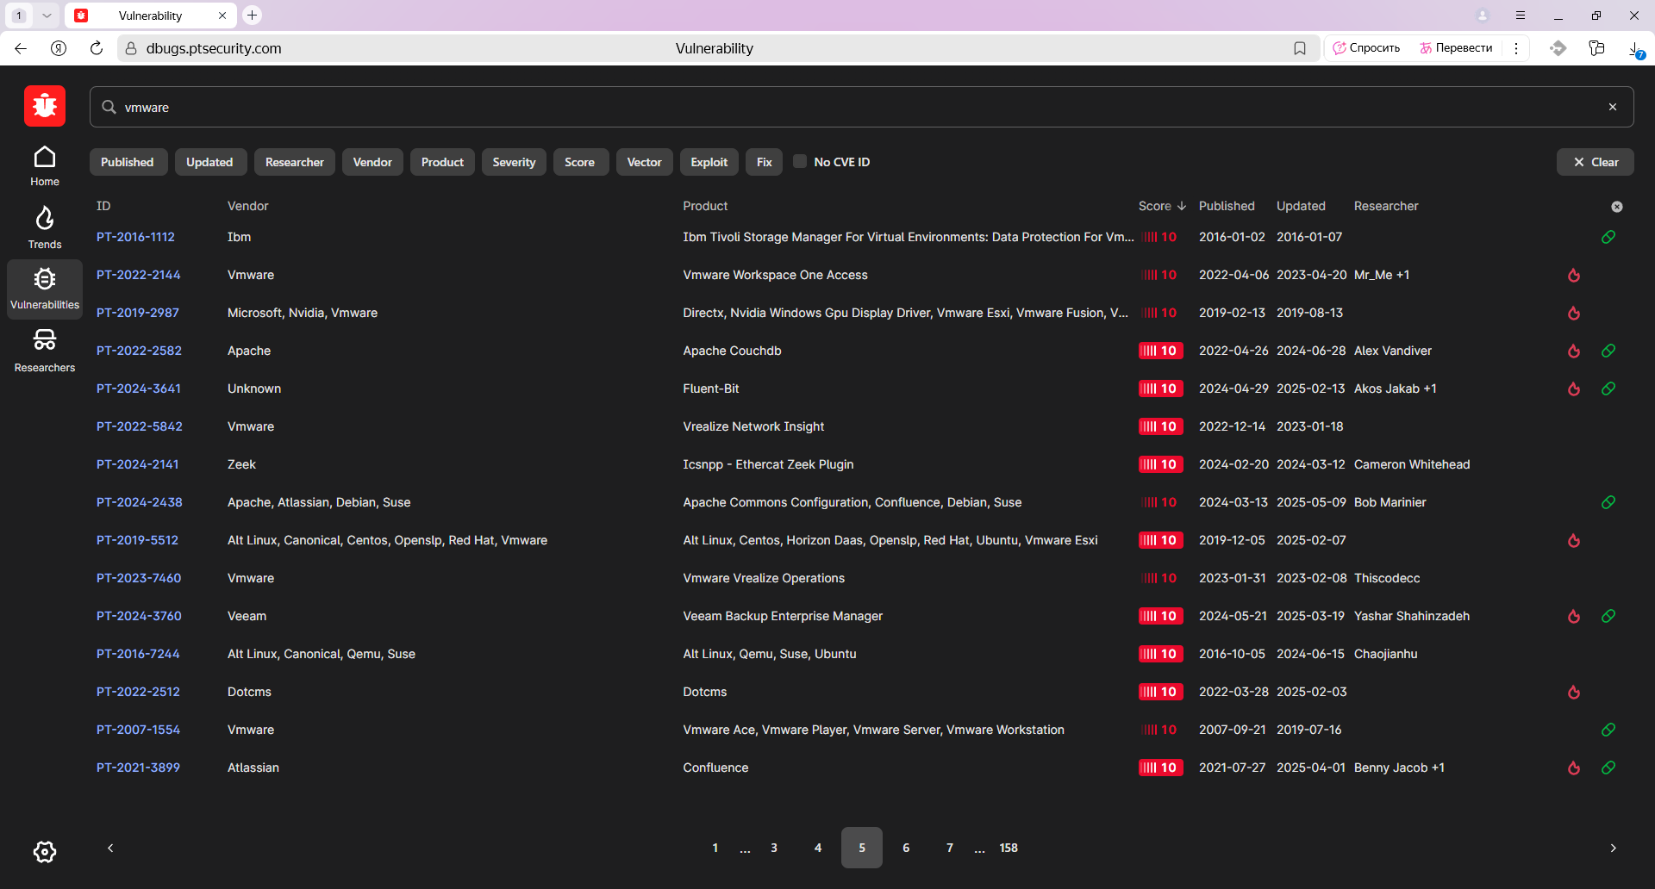Click the exploit flame icon for PT-2022-2144

(1574, 275)
